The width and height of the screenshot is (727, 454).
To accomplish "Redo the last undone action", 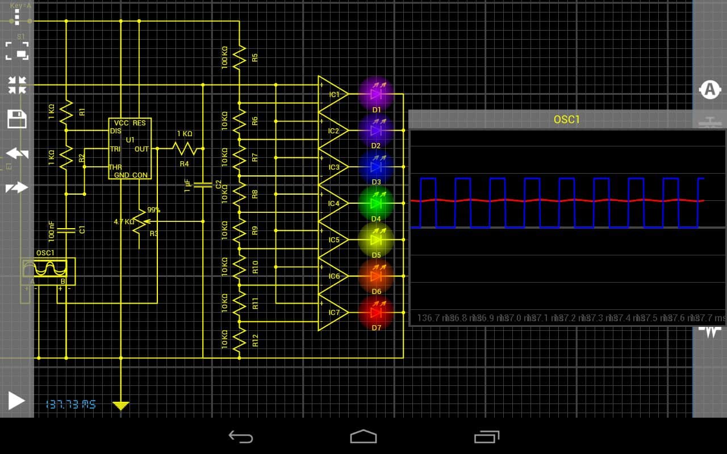I will coord(17,187).
